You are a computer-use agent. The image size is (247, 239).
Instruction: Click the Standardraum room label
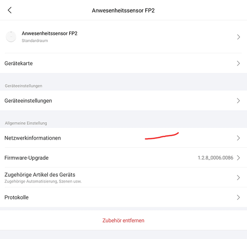tap(35, 41)
